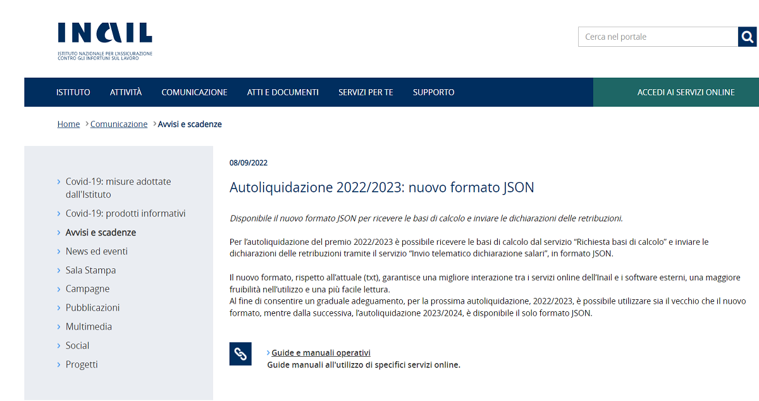The height and width of the screenshot is (401, 759).
Task: Click the chevron beside Sala Stampa
Action: click(x=59, y=270)
